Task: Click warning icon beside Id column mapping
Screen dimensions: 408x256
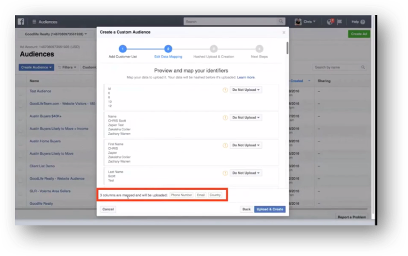Action: [x=225, y=90]
